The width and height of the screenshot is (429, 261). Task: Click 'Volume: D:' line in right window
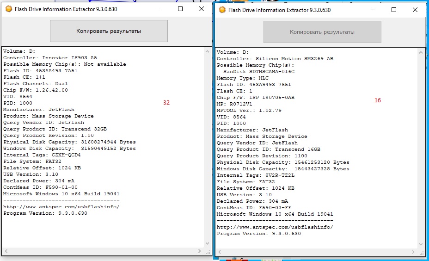[233, 52]
